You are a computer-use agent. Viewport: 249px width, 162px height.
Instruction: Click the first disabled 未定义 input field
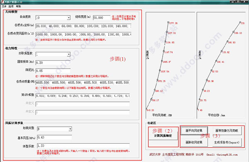83,104
